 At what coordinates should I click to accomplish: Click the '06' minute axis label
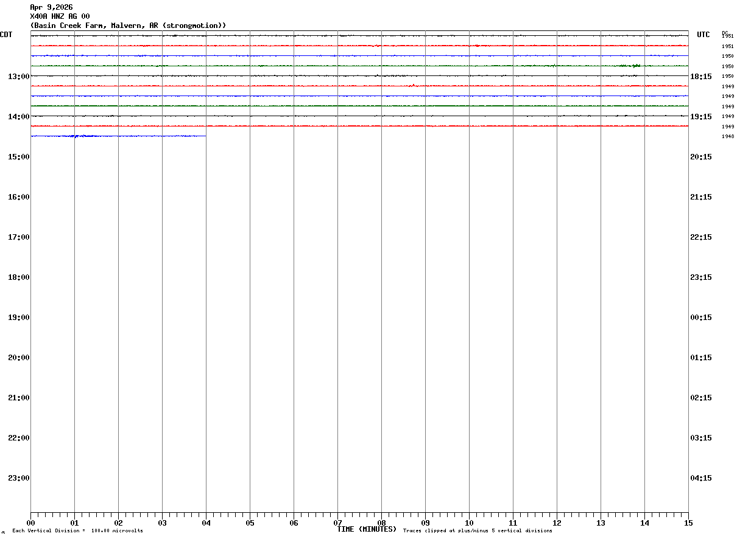click(294, 523)
